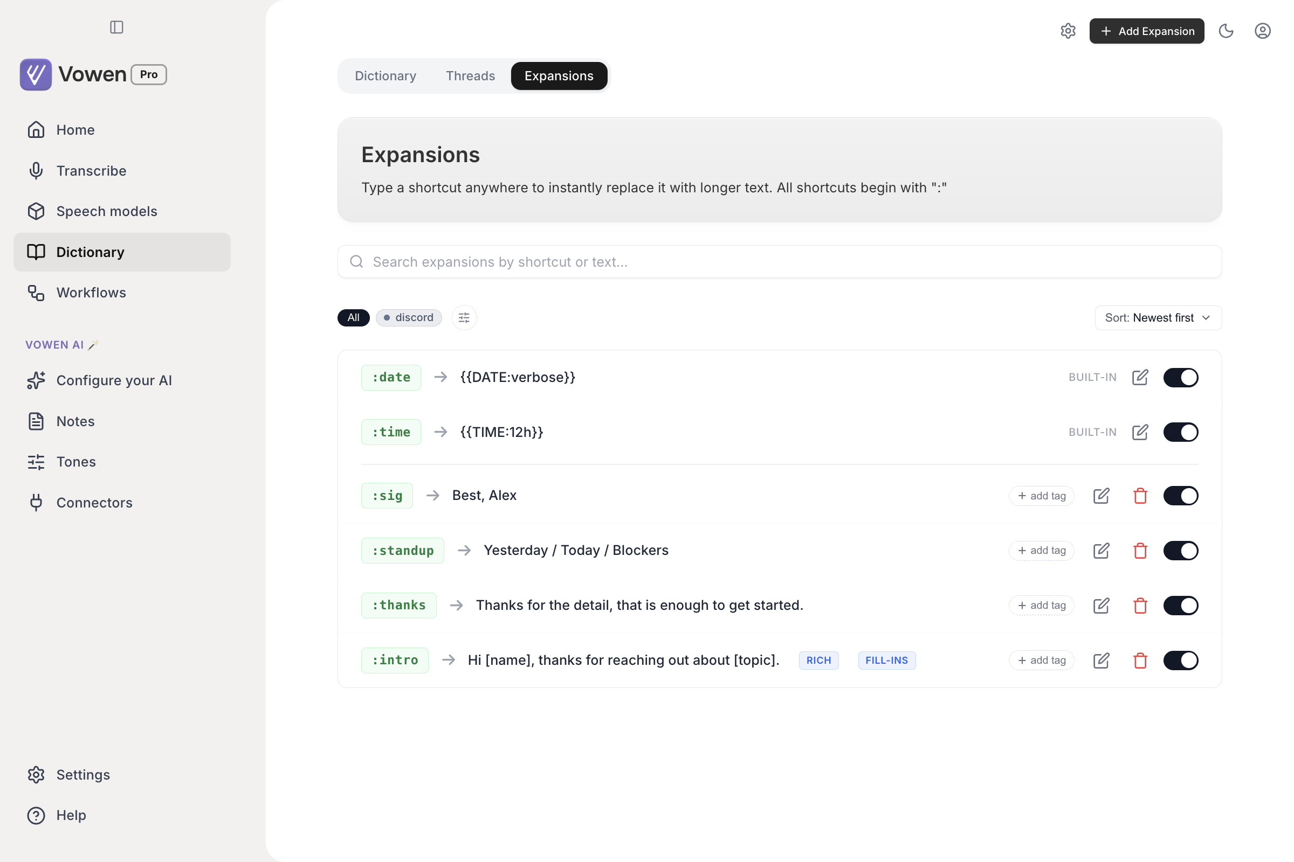The image size is (1294, 862).
Task: Add tag to the :thanks row
Action: (1042, 605)
